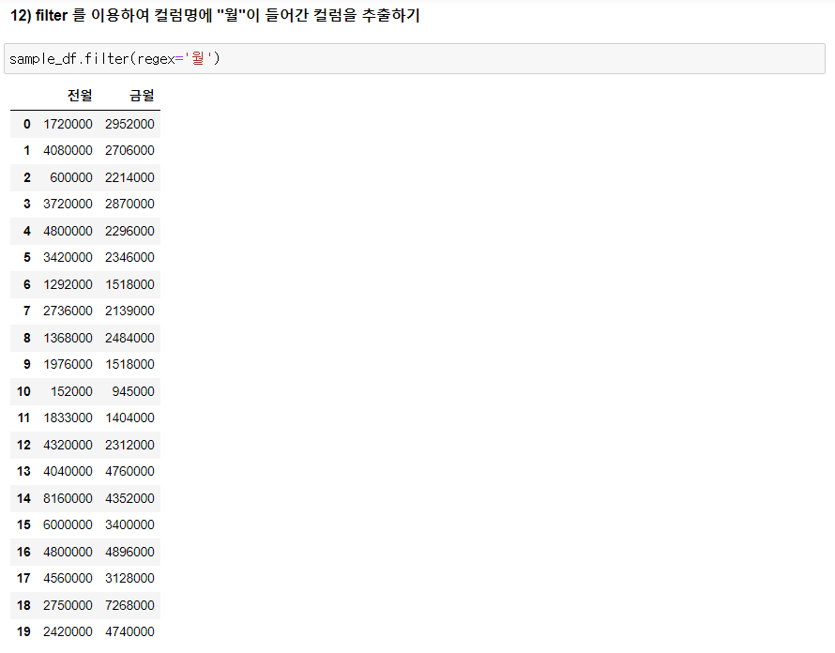
Task: Click value 2484000 in row 8
Action: (129, 338)
